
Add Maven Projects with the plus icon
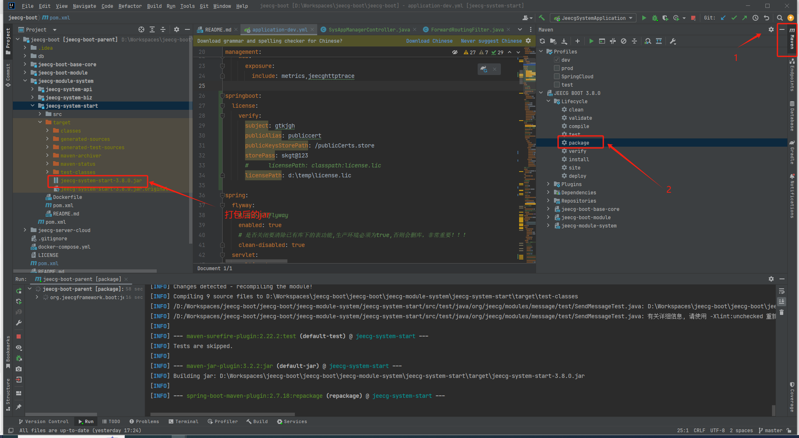pos(577,41)
